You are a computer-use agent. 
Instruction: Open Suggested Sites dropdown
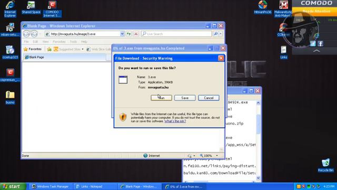pyautogui.click(x=68, y=49)
